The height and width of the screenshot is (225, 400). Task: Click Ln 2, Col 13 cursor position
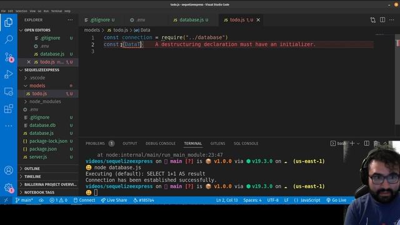(227, 200)
